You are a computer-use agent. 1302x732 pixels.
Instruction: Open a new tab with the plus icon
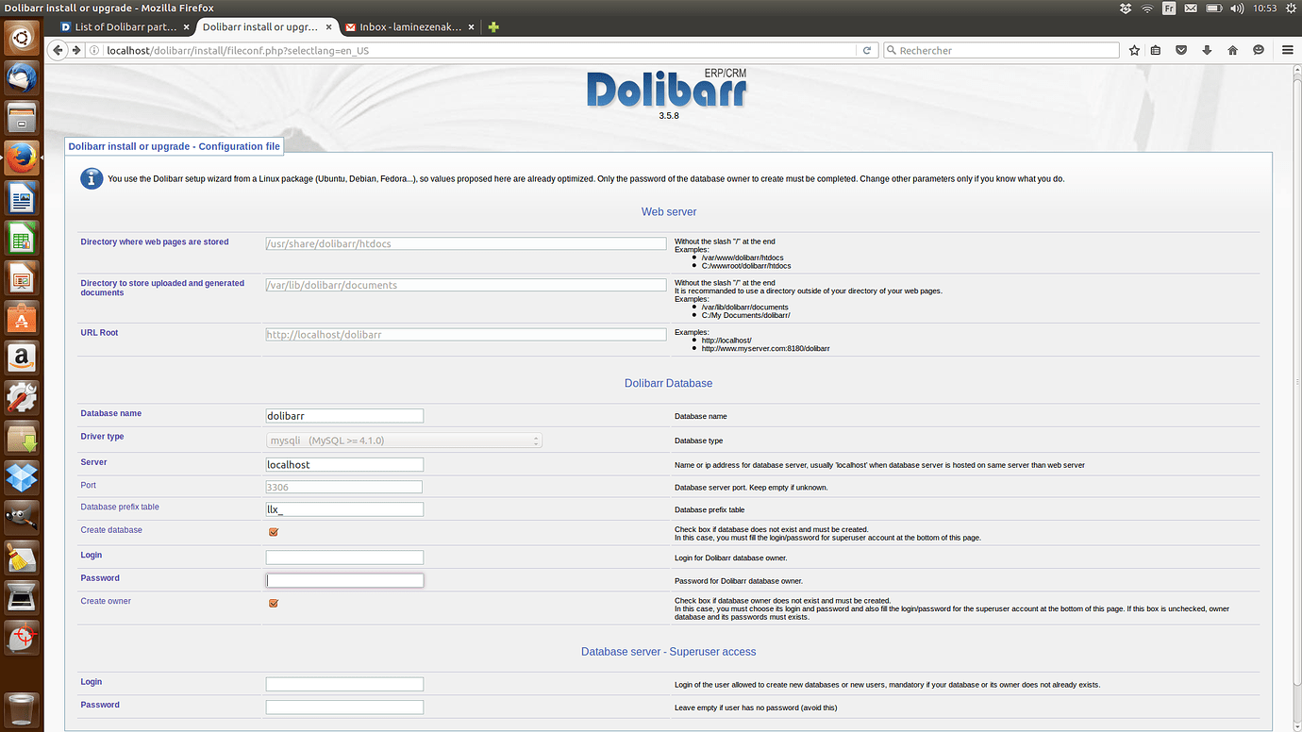[493, 27]
